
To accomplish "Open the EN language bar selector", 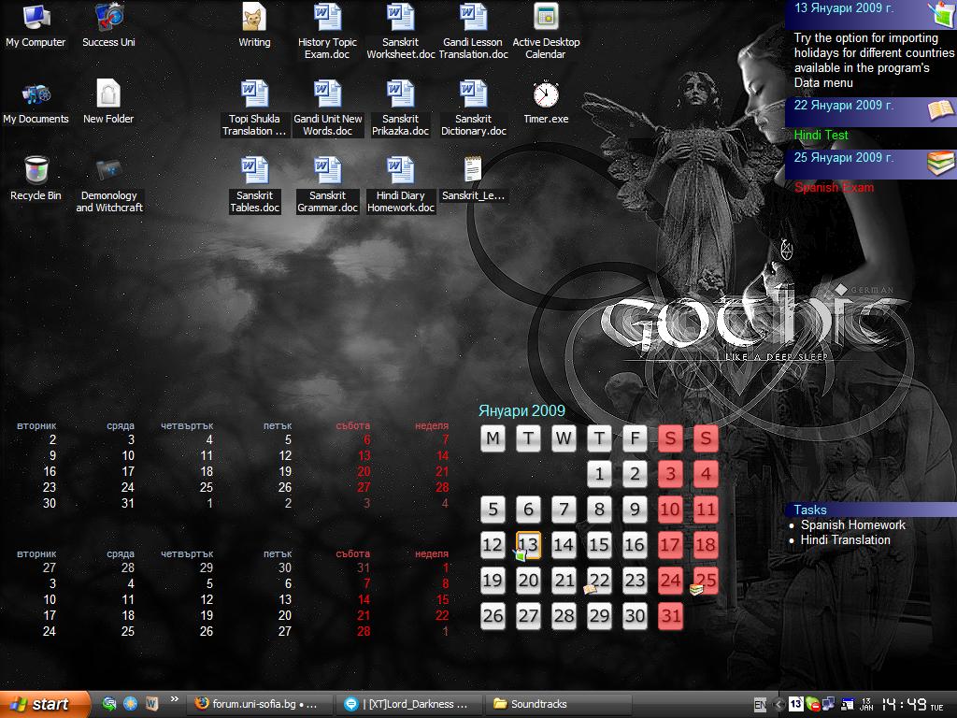I will tap(760, 704).
